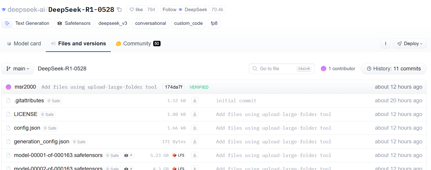Open commit hash 174da7f
This screenshot has height=170, width=431.
click(173, 87)
